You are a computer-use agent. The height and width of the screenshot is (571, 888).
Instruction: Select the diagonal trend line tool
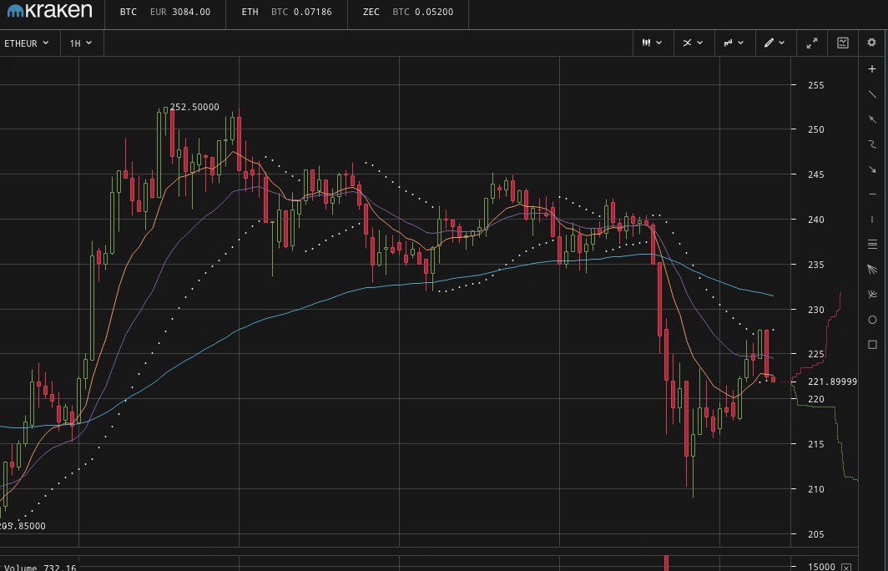pos(872,94)
